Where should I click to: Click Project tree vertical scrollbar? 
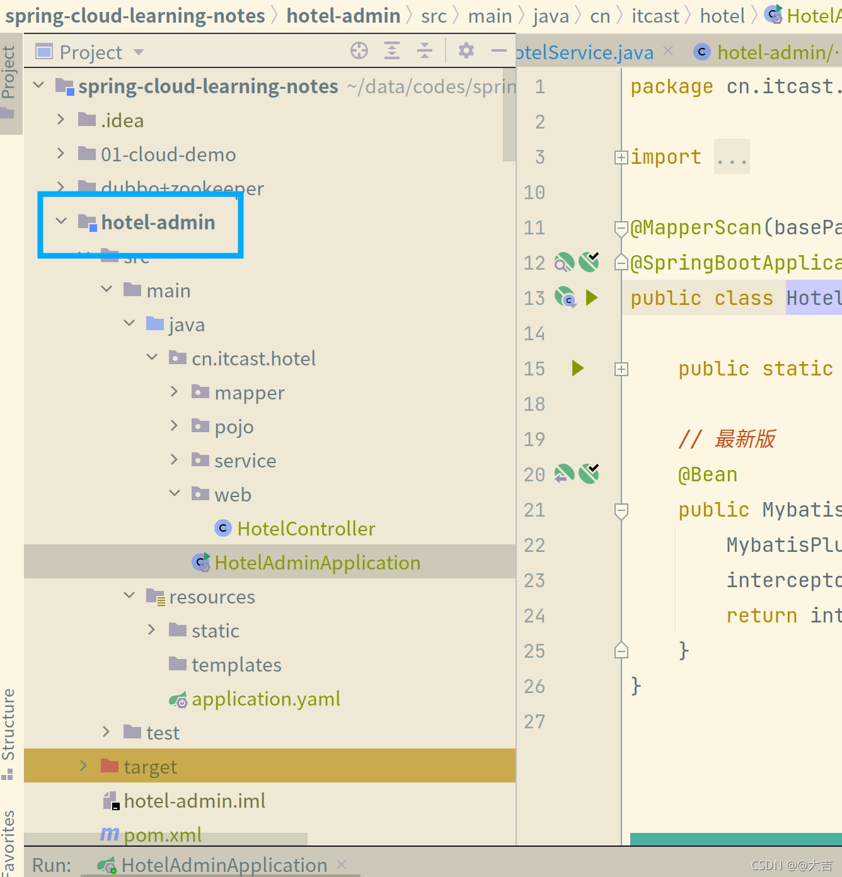pyautogui.click(x=509, y=115)
